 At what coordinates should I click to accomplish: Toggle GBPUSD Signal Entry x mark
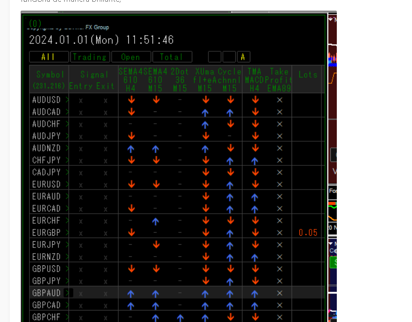(x=80, y=269)
